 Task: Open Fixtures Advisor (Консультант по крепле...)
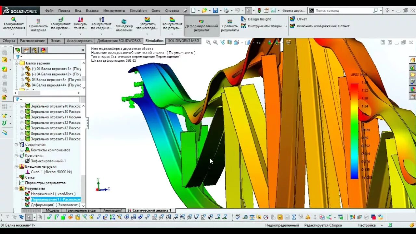click(60, 24)
